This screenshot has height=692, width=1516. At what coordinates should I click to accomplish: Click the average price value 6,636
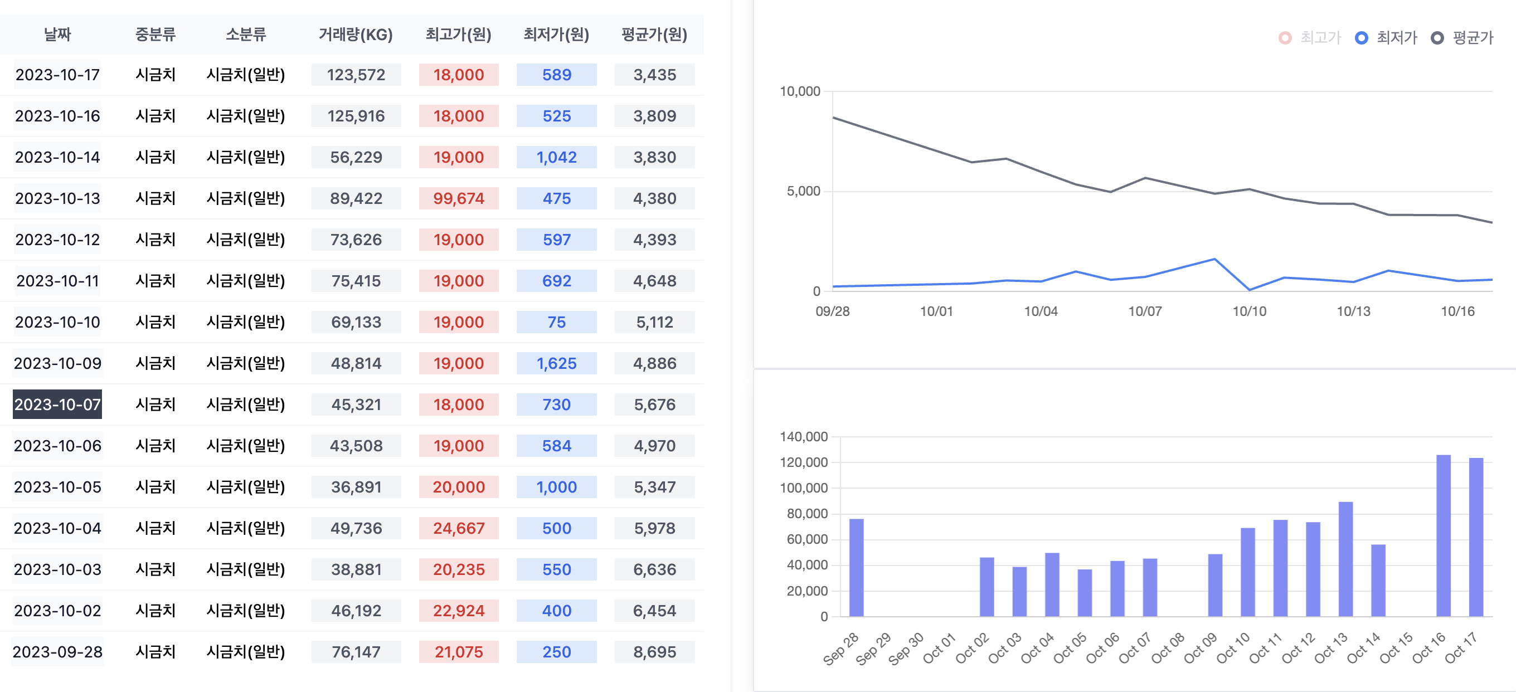(x=654, y=569)
